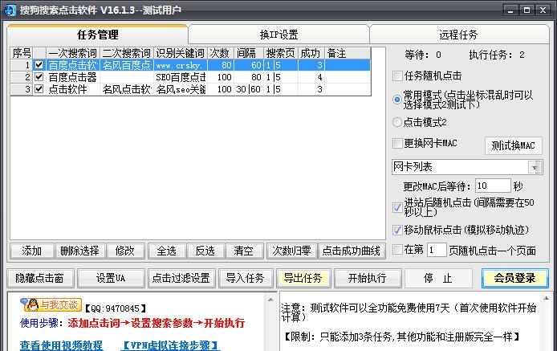Click the 备注 column header
Image resolution: width=557 pixels, height=351 pixels.
pos(348,53)
